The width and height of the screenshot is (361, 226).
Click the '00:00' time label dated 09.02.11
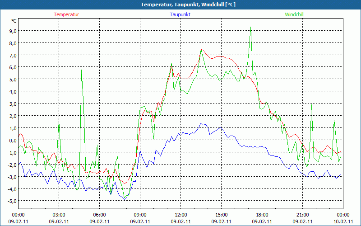coord(18,215)
